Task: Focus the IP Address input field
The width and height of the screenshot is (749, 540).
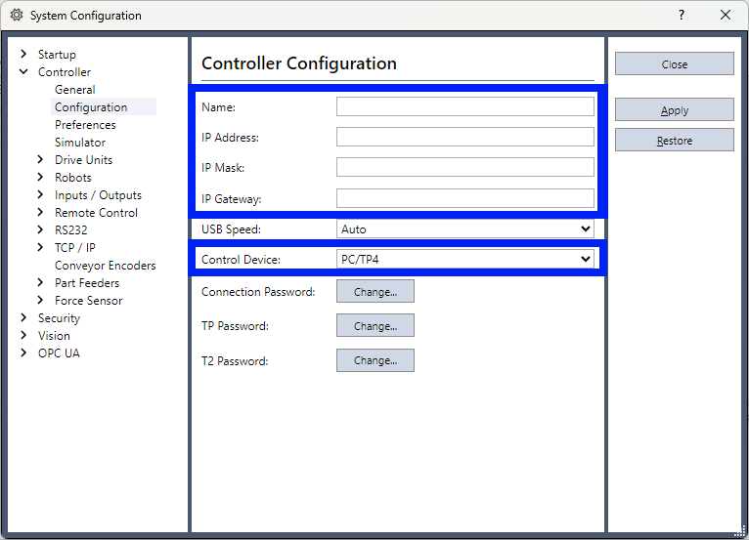Action: point(465,137)
